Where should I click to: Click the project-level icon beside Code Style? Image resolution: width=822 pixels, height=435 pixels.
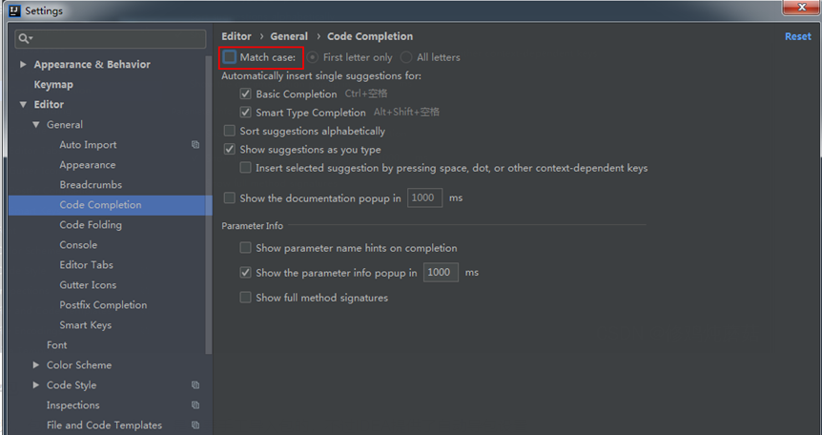pyautogui.click(x=195, y=385)
